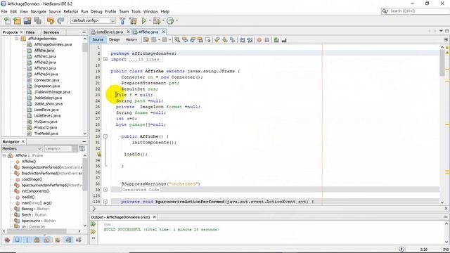Collapse the Affiche constructor fold

(105, 136)
